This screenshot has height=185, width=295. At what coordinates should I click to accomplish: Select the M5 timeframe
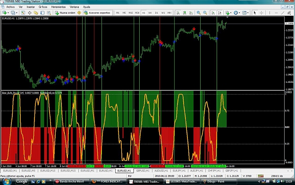point(124,13)
